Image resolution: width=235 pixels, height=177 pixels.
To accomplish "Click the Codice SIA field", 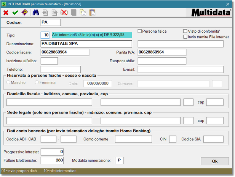I will coord(213,139).
